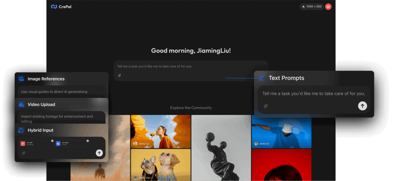Screen dimensions: 393x181
Task: Remove the xxx.pdf attachment
Action: point(52,141)
